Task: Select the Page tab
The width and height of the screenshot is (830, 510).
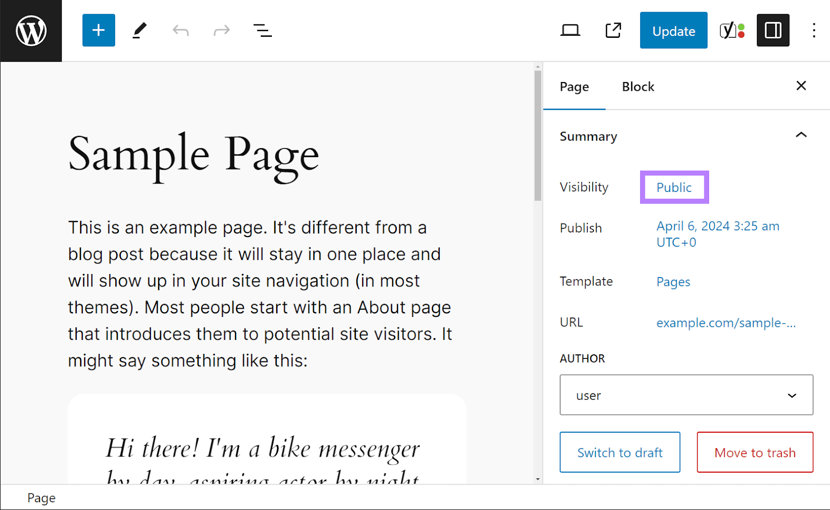Action: click(x=574, y=86)
